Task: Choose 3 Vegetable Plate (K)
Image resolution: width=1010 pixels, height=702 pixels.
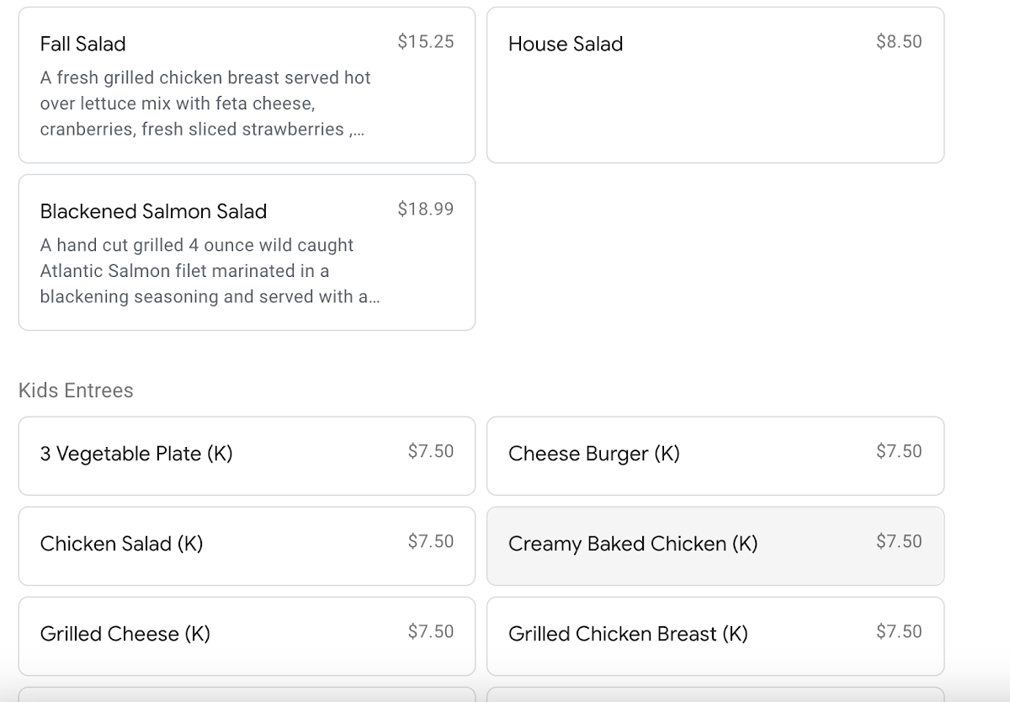Action: pos(247,455)
